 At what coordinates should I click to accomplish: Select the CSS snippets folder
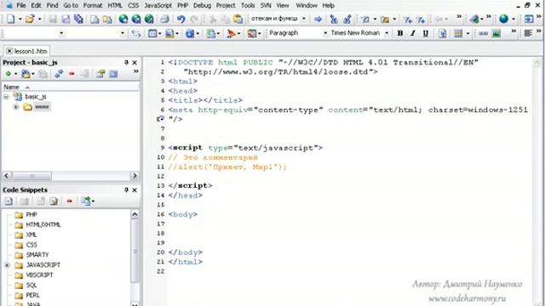point(32,245)
